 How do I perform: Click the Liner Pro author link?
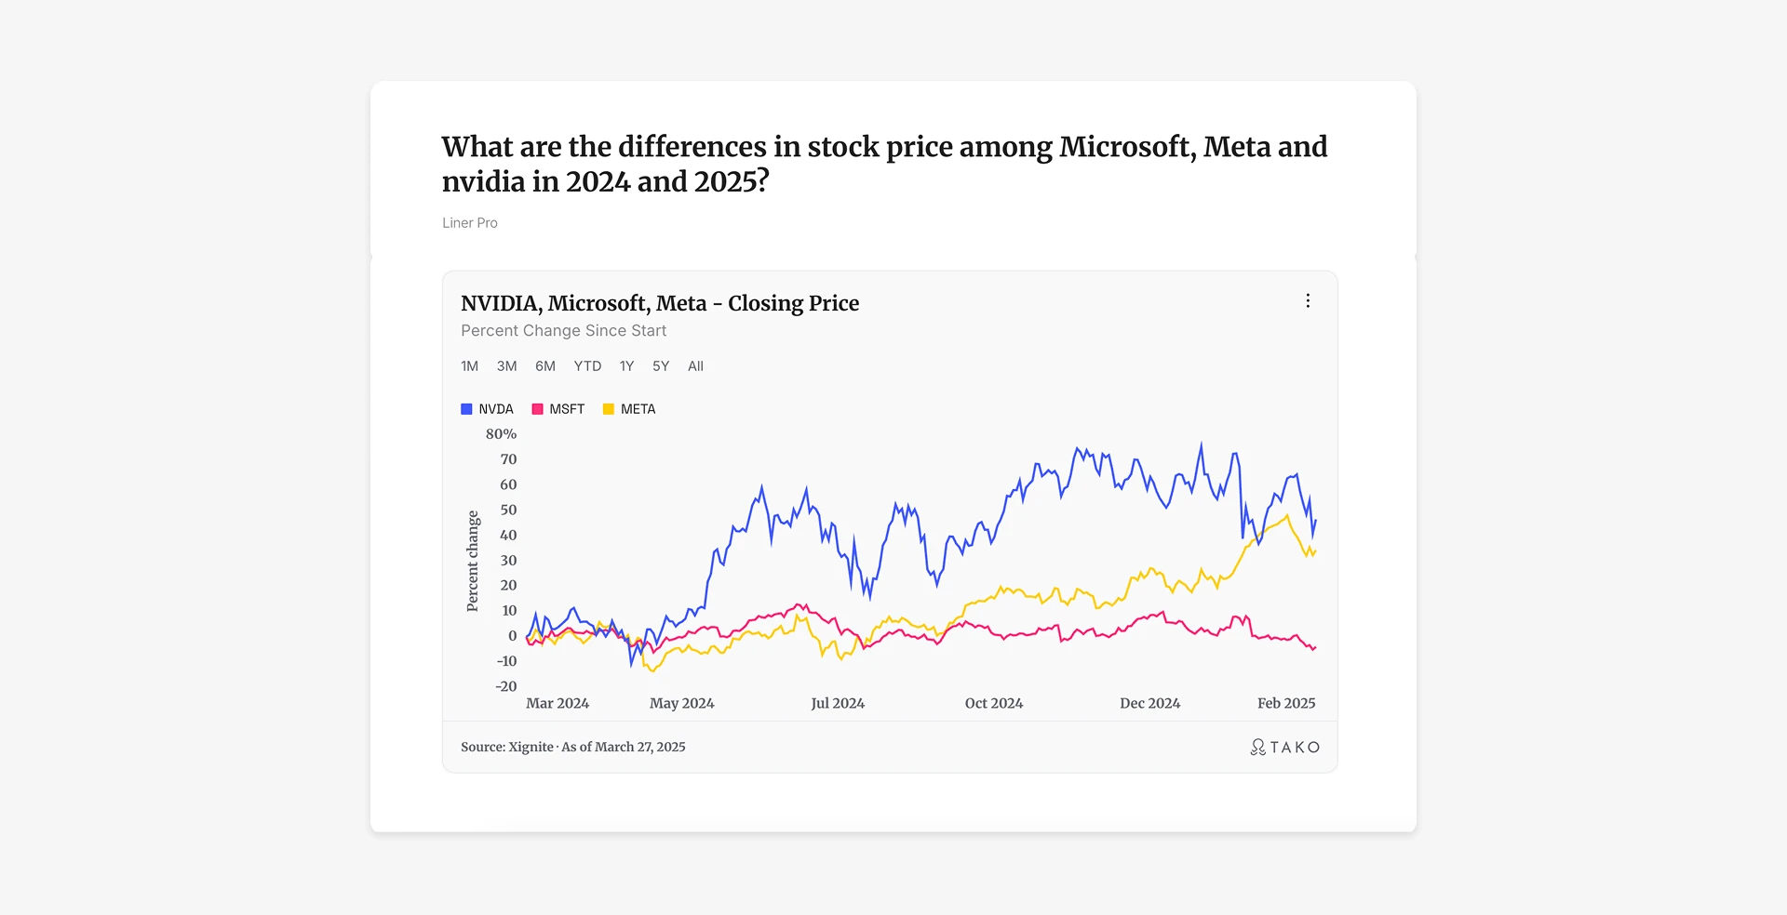(x=470, y=223)
